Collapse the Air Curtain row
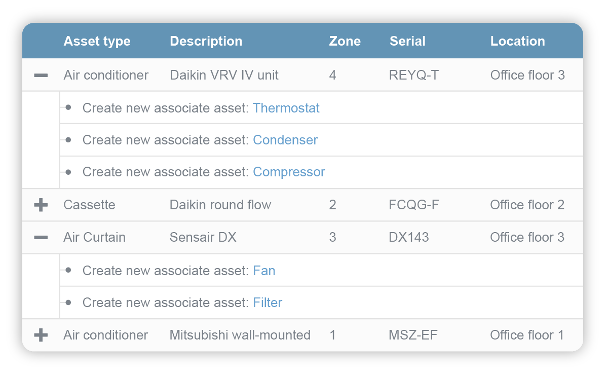 (41, 238)
